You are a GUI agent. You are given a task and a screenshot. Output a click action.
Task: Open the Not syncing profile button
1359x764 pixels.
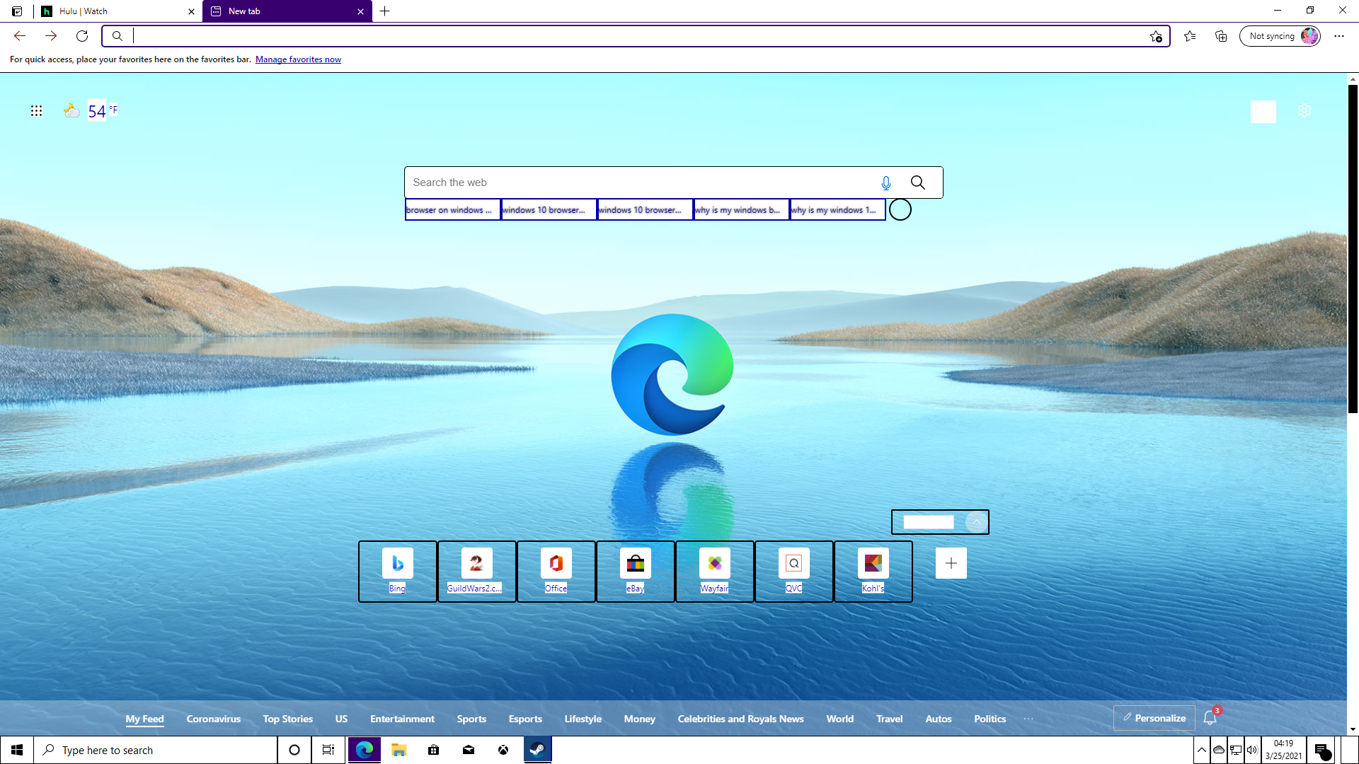(x=1280, y=36)
